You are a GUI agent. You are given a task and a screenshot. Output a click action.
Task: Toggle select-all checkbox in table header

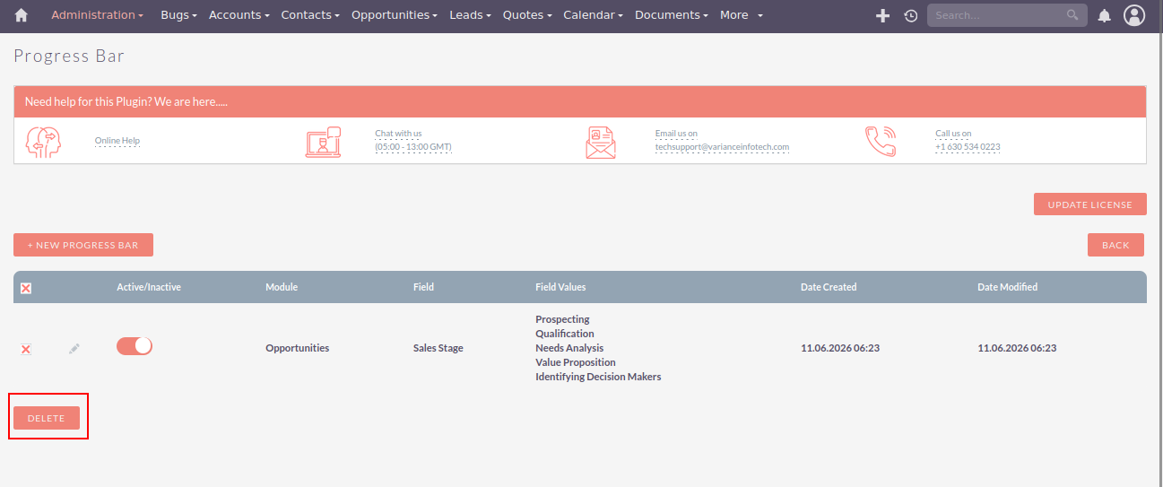click(26, 288)
